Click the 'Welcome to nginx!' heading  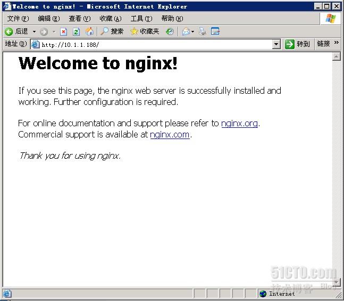pos(98,63)
